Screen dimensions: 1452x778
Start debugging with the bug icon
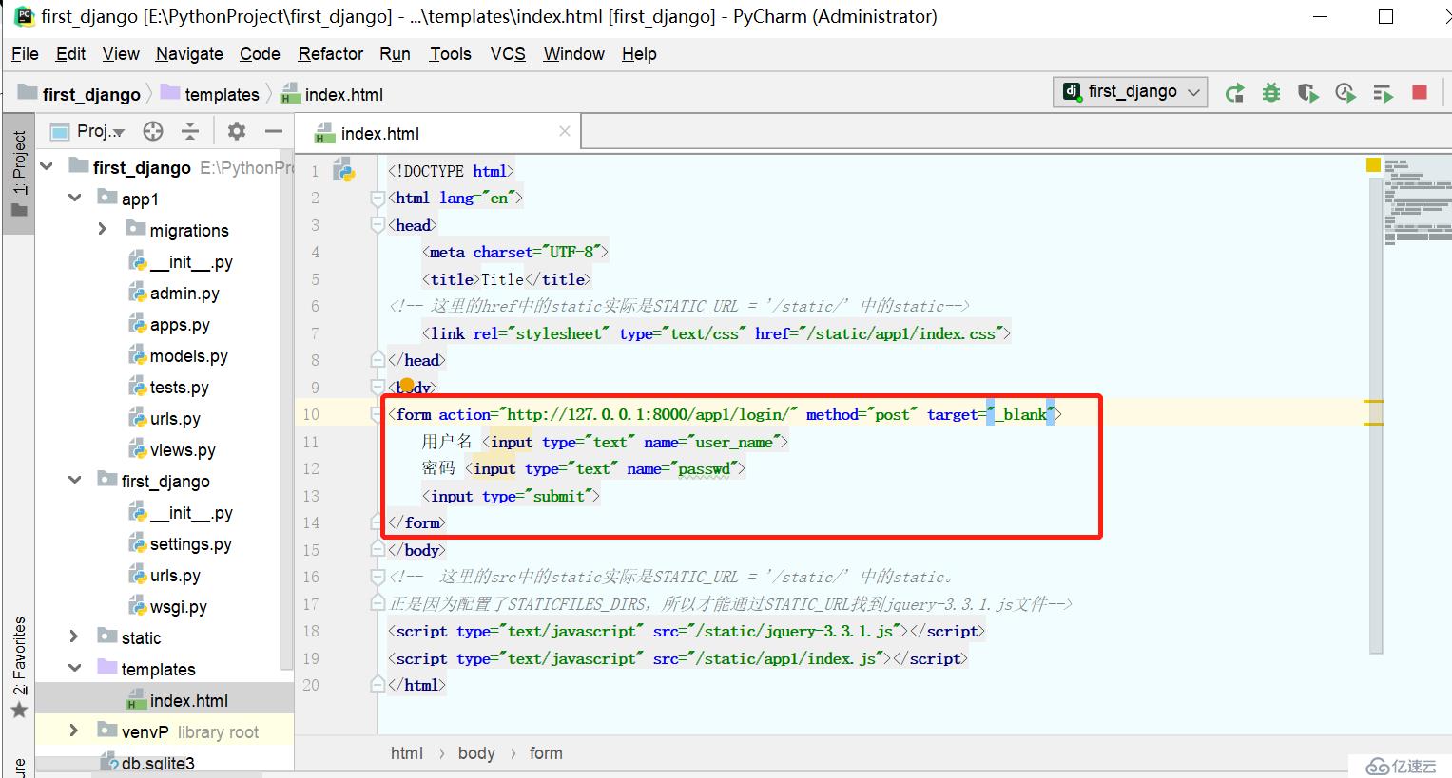tap(1271, 92)
